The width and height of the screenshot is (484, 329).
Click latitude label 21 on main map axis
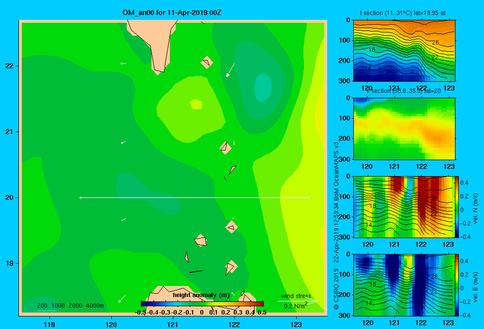pos(9,132)
